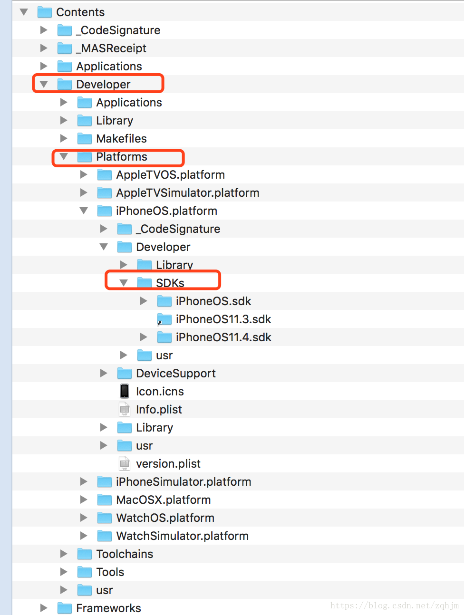Select the Icon.icns file name
Viewport: 464px width, 615px height.
[160, 391]
